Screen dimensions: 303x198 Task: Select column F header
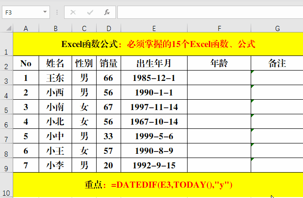coord(219,28)
